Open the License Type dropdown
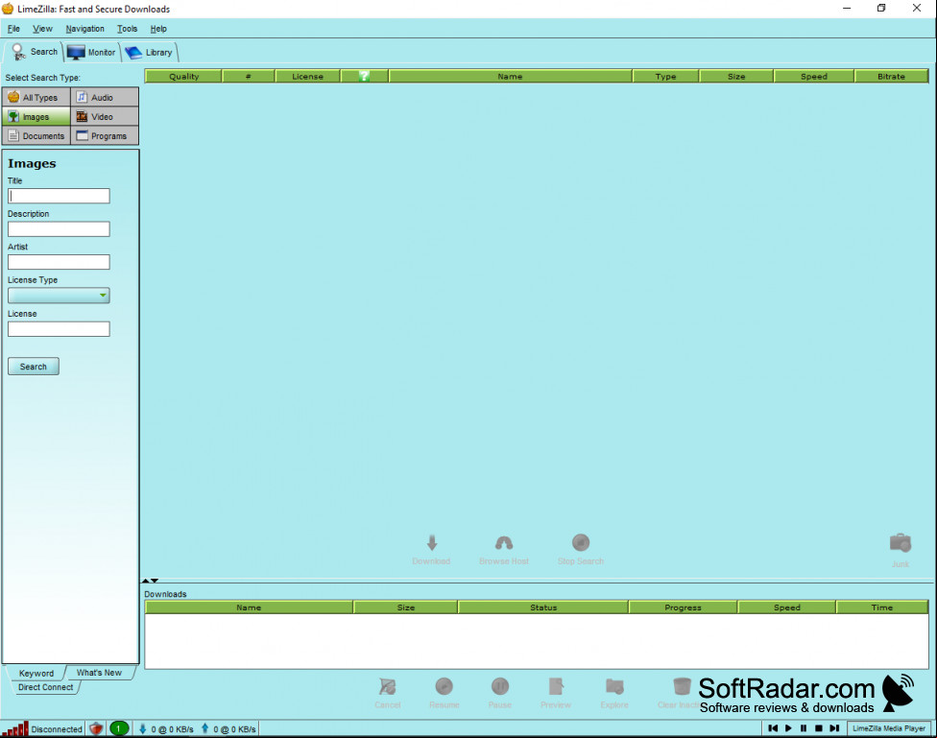The width and height of the screenshot is (937, 738). pos(59,296)
